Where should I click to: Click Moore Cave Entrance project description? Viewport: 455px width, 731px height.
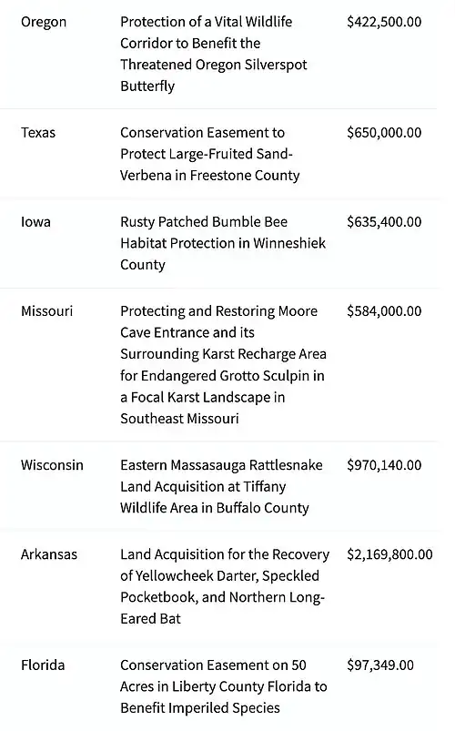(223, 364)
